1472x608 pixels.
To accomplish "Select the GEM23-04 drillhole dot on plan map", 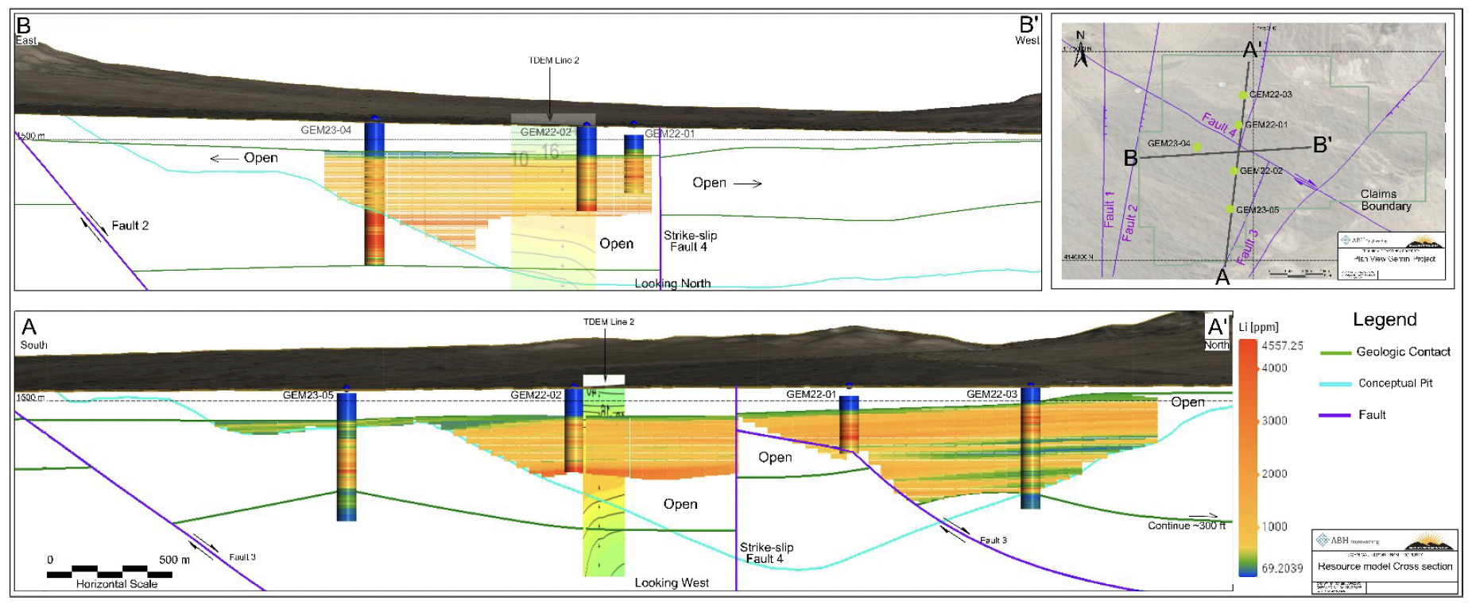I will point(1197,147).
